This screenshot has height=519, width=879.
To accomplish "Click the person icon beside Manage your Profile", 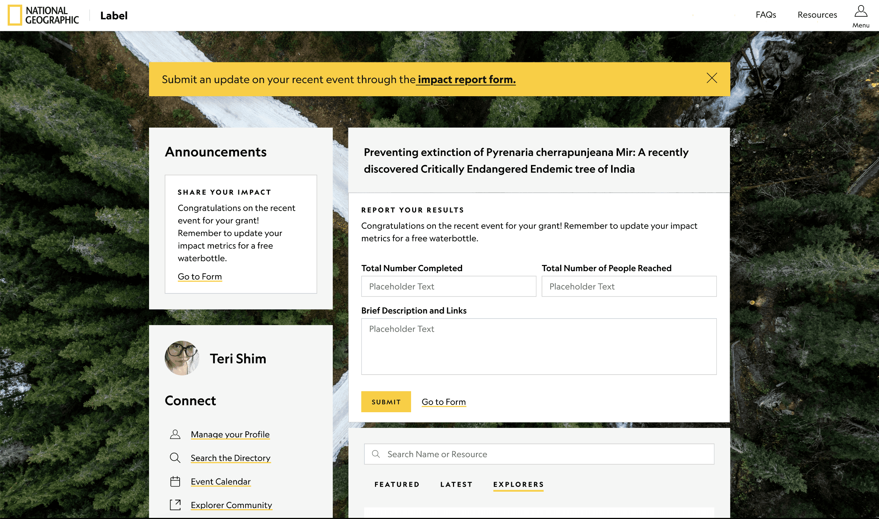I will point(175,434).
